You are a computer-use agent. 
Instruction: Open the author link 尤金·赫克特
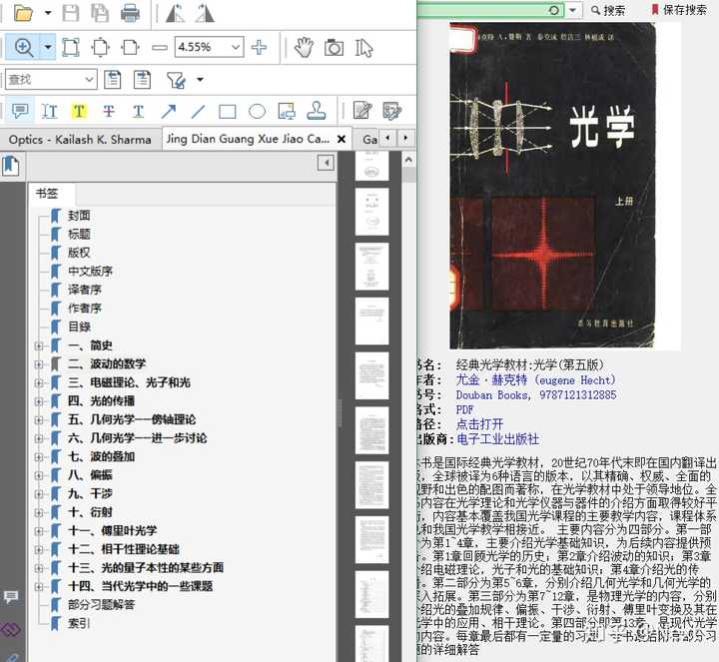click(535, 380)
